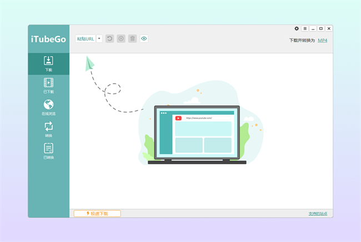Click the resume all downloads toolbar icon
The width and height of the screenshot is (361, 242).
(x=109, y=39)
